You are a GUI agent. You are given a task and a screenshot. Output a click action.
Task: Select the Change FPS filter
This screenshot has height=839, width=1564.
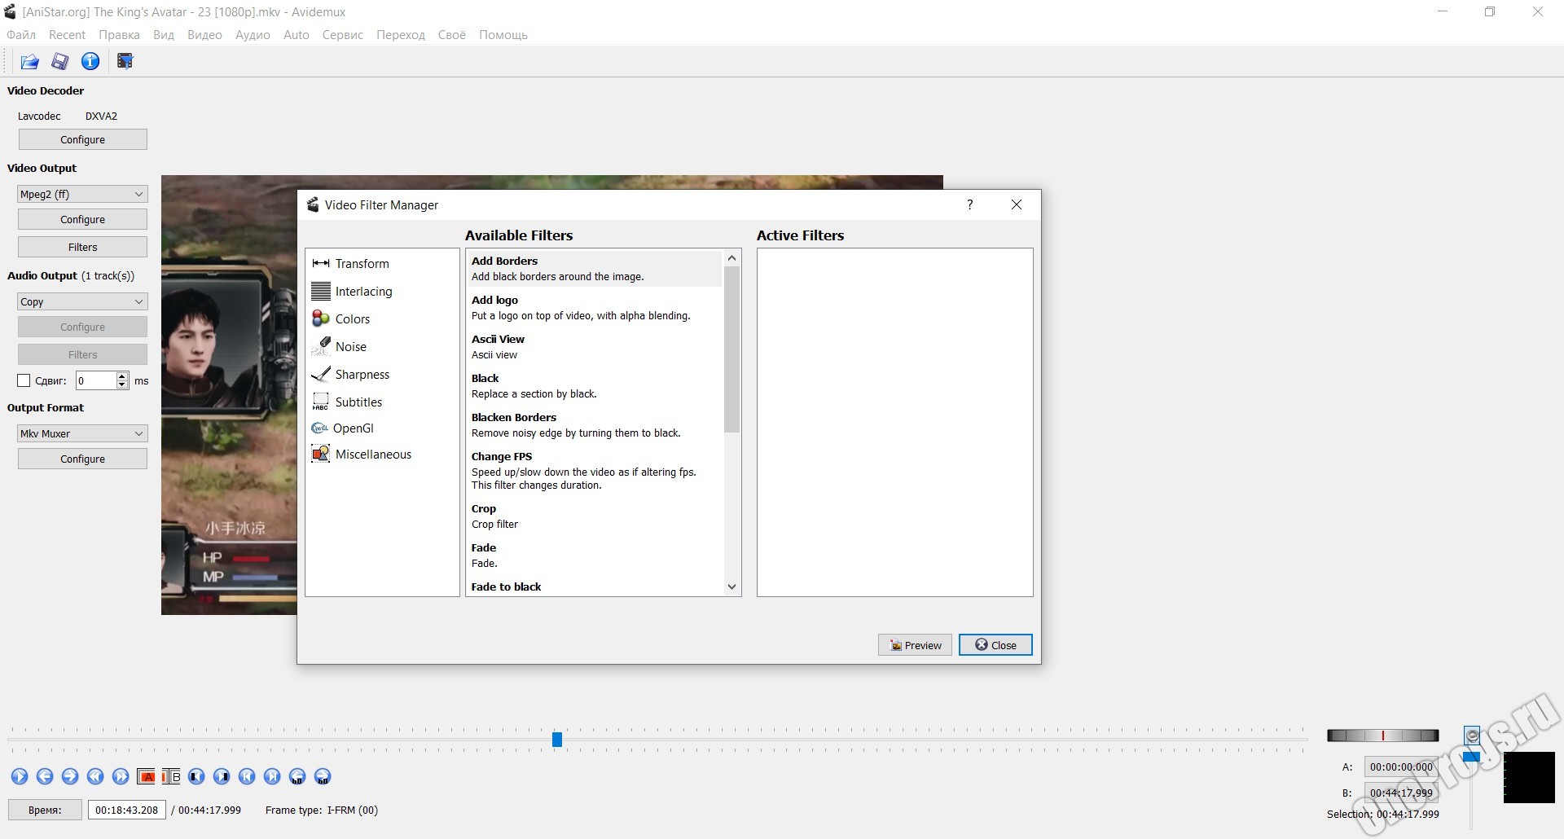(595, 470)
